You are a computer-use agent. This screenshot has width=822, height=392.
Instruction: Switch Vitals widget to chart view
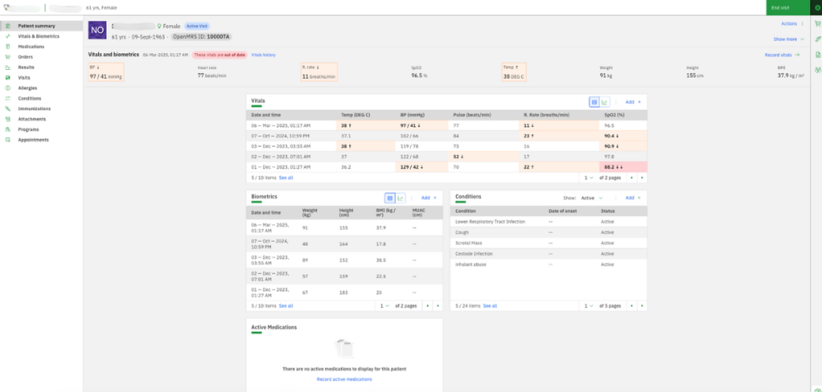point(604,102)
